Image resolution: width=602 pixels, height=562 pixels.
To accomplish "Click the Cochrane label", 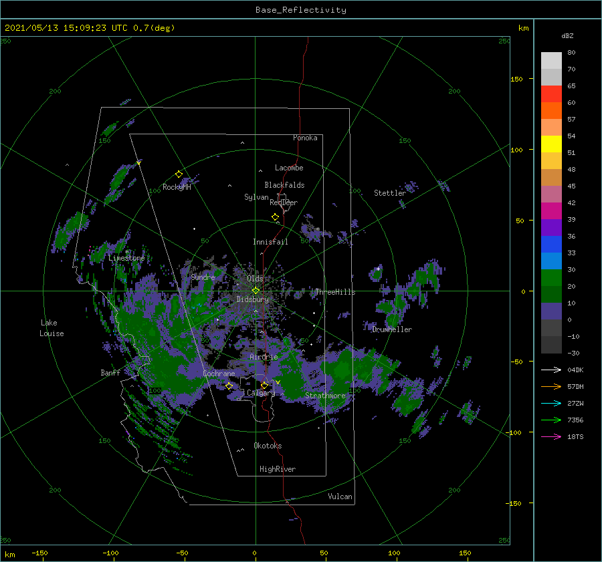I will (x=219, y=374).
